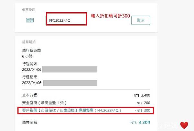This screenshot has width=194, height=131.
Task: Click the 行程結束 label
Action: (29, 77)
